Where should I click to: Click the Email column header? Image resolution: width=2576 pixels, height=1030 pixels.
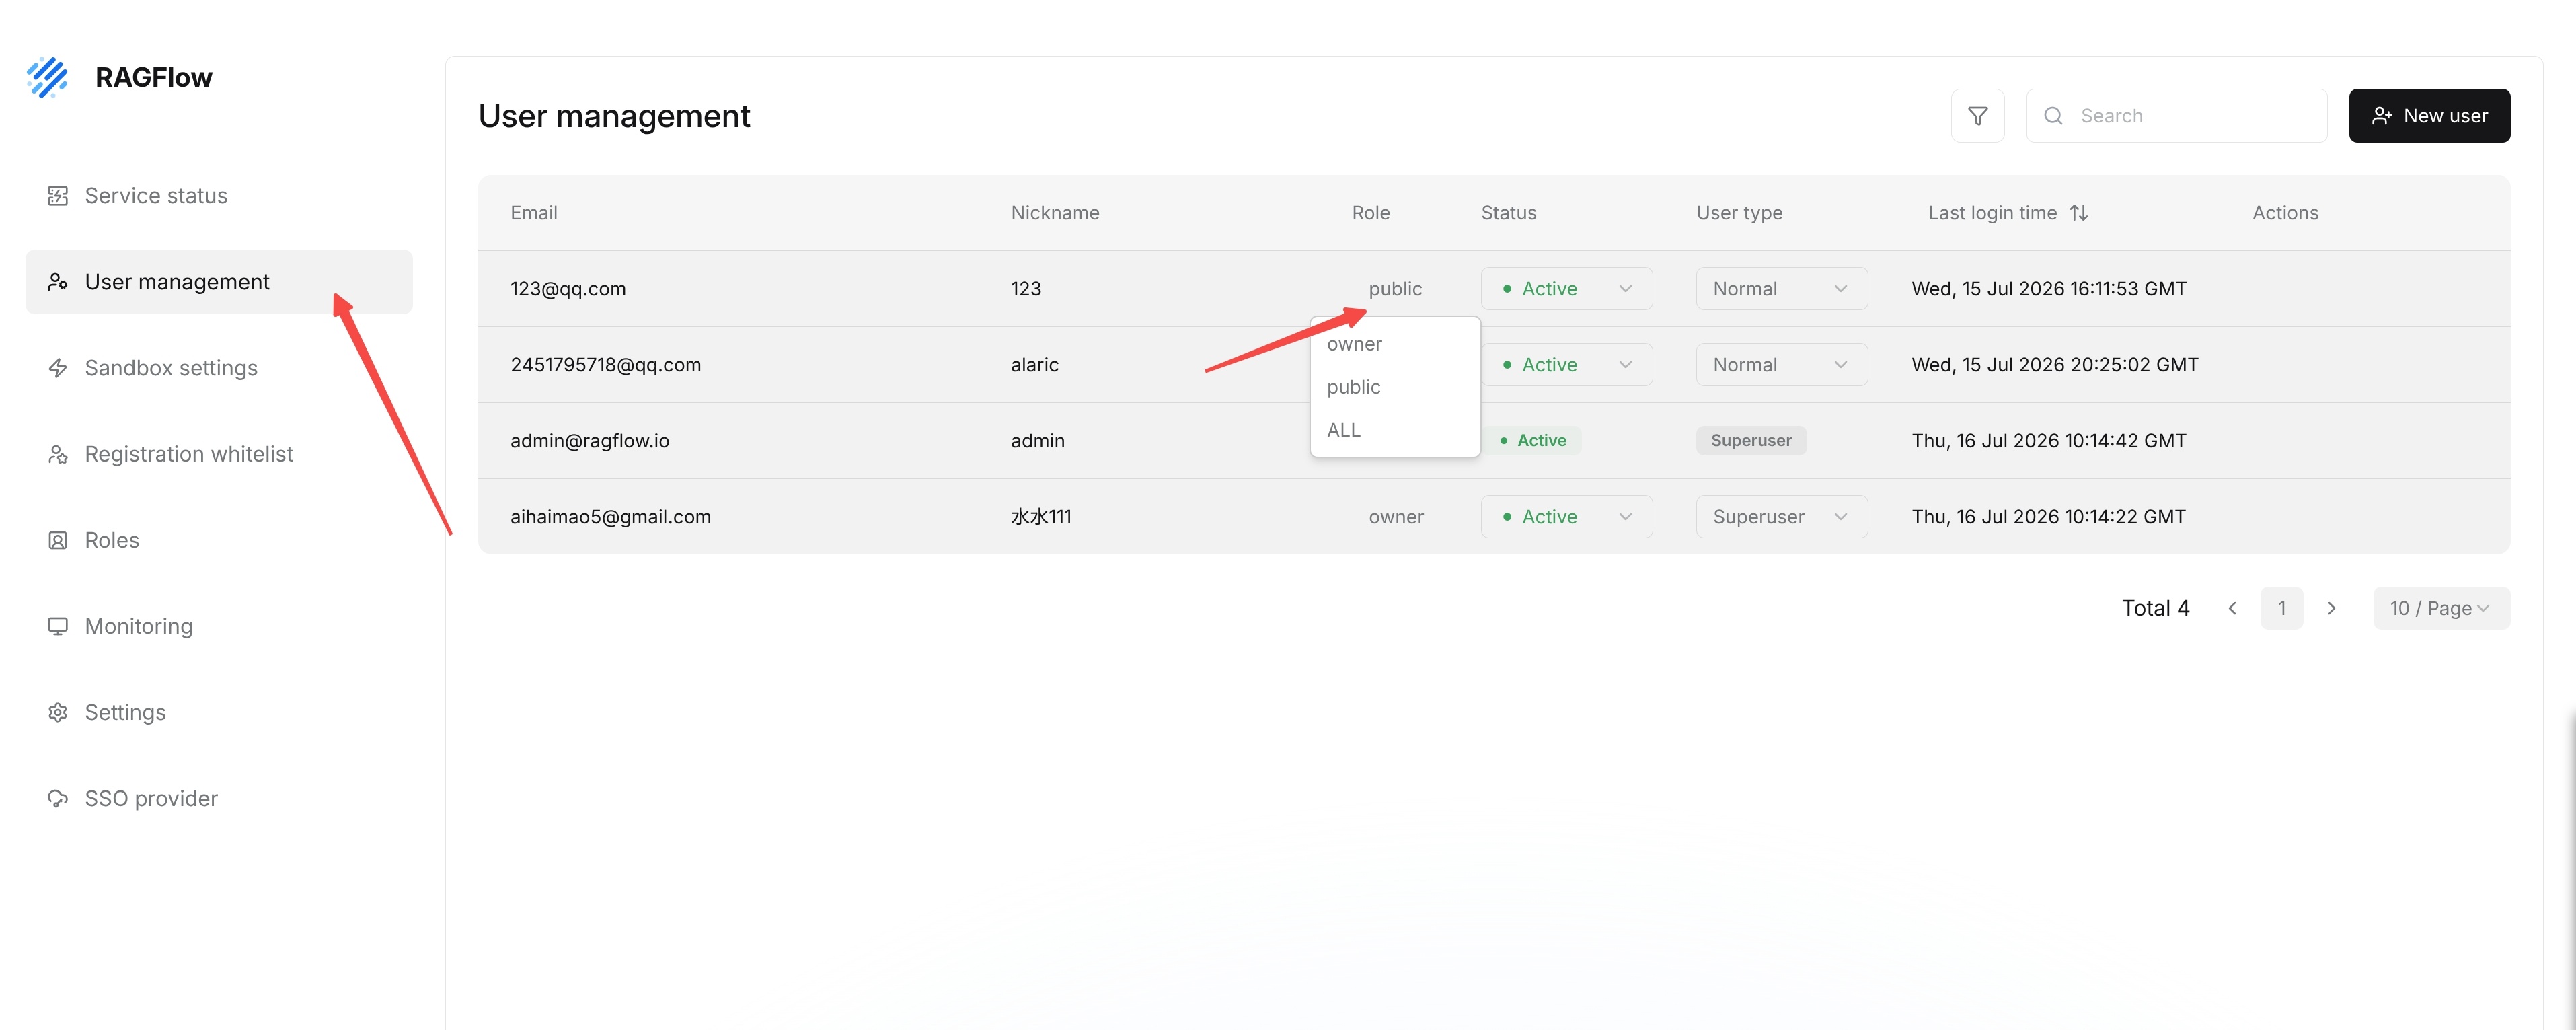[534, 213]
